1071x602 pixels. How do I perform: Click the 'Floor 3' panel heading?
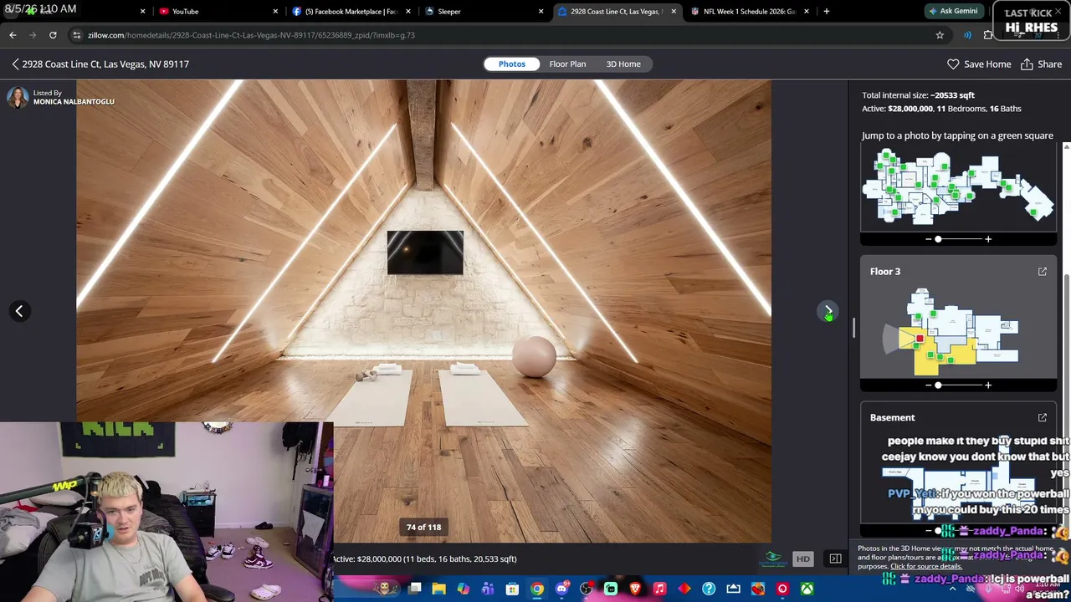point(885,272)
